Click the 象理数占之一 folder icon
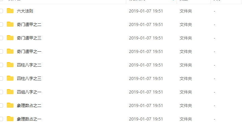Screen dimensions: 242x135 [x=10, y=119]
